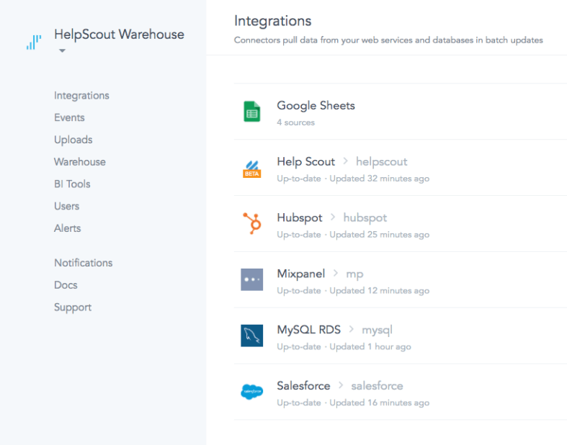Screen dimensions: 567x445
Task: Click chevron next to Hubspot name
Action: click(333, 217)
